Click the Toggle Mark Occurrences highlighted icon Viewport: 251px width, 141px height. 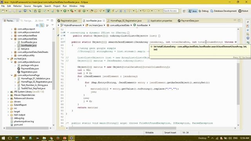click(x=108, y=11)
